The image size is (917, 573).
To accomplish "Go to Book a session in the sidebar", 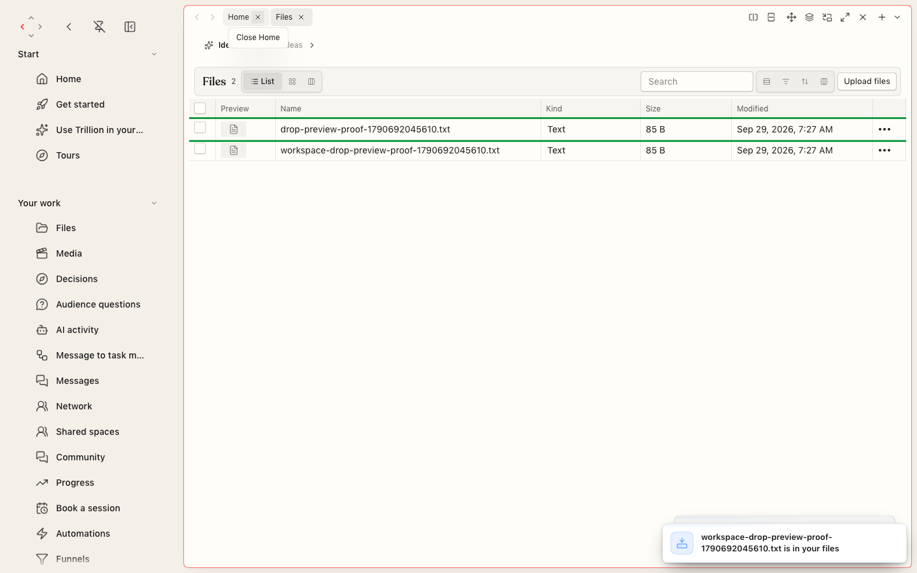I will 88,508.
